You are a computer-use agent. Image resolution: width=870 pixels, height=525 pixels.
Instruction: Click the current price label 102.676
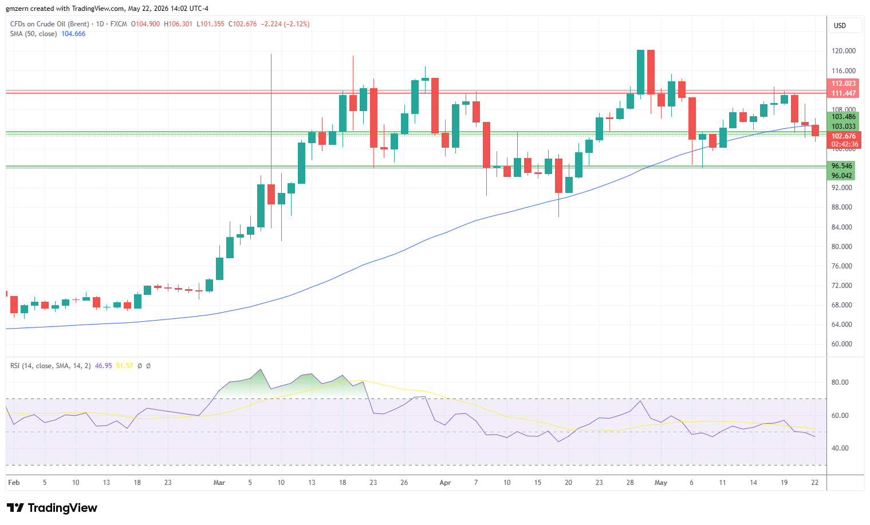click(x=844, y=136)
